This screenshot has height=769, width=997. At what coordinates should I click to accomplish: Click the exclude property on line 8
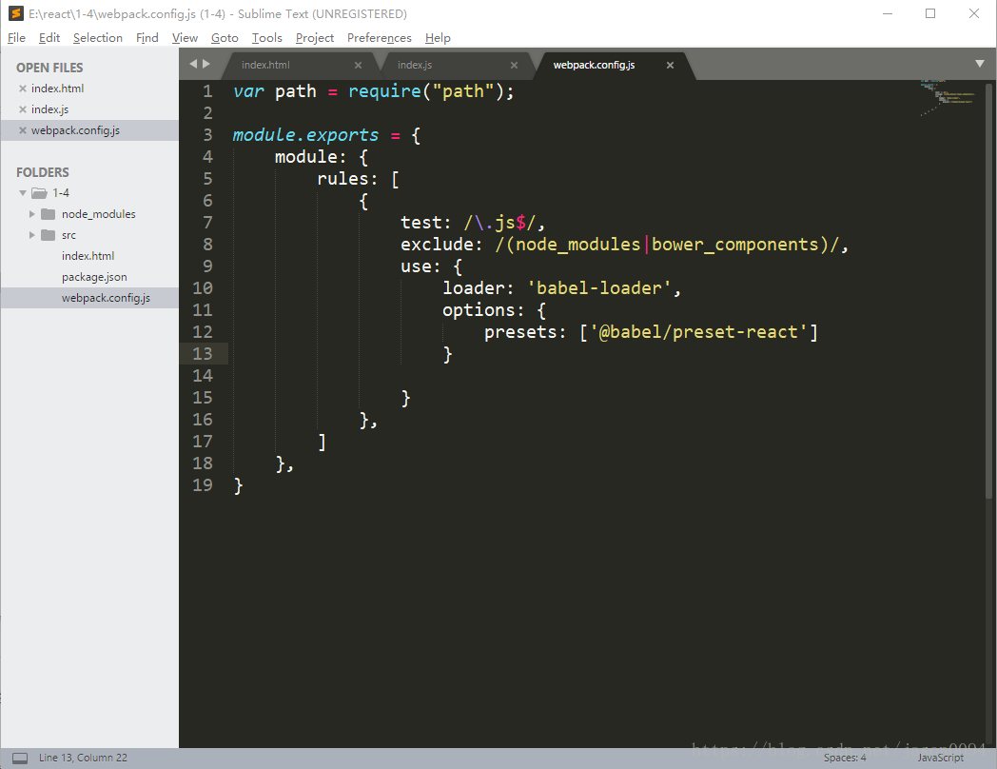point(437,245)
